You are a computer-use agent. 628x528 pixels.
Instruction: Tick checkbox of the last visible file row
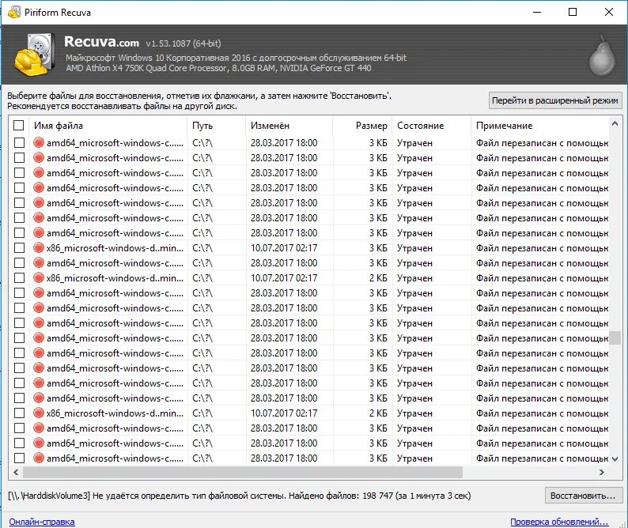coord(19,458)
